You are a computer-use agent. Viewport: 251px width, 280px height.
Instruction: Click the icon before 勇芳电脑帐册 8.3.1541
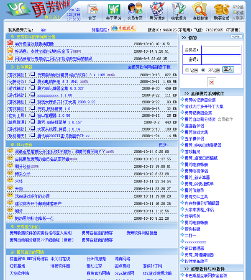(33, 81)
